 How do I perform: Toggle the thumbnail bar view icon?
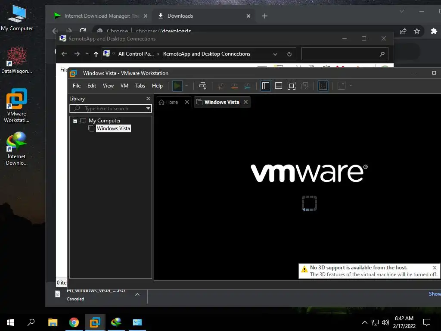tap(279, 86)
